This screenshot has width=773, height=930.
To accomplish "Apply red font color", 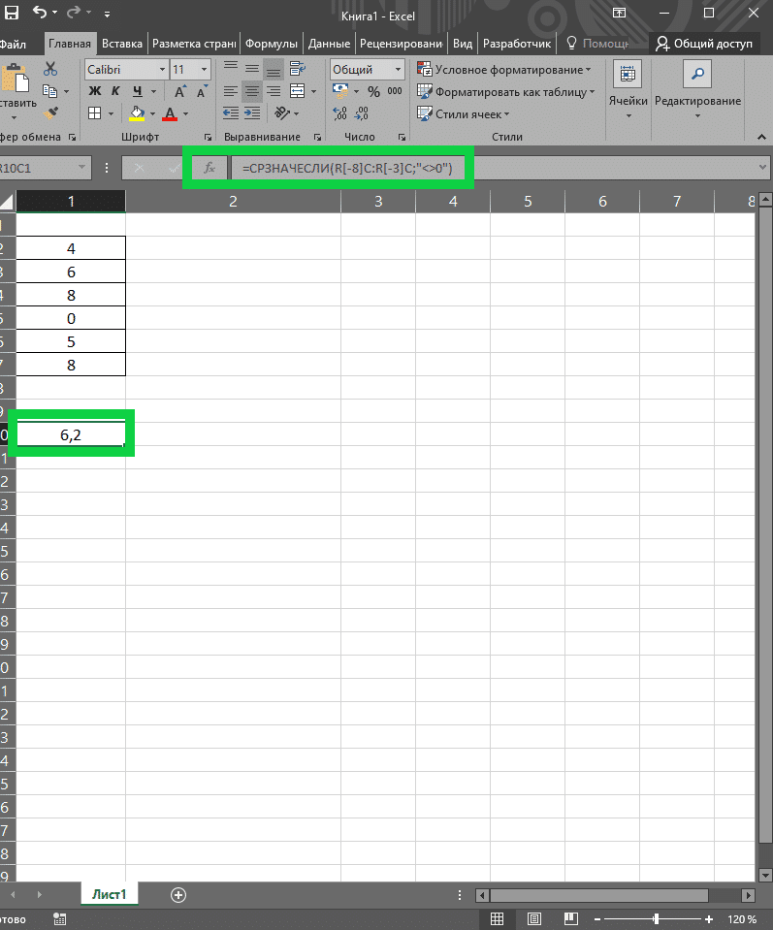I will coord(170,113).
